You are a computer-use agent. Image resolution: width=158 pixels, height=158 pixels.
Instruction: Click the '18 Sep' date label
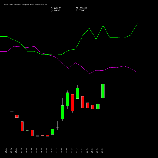point(21,150)
